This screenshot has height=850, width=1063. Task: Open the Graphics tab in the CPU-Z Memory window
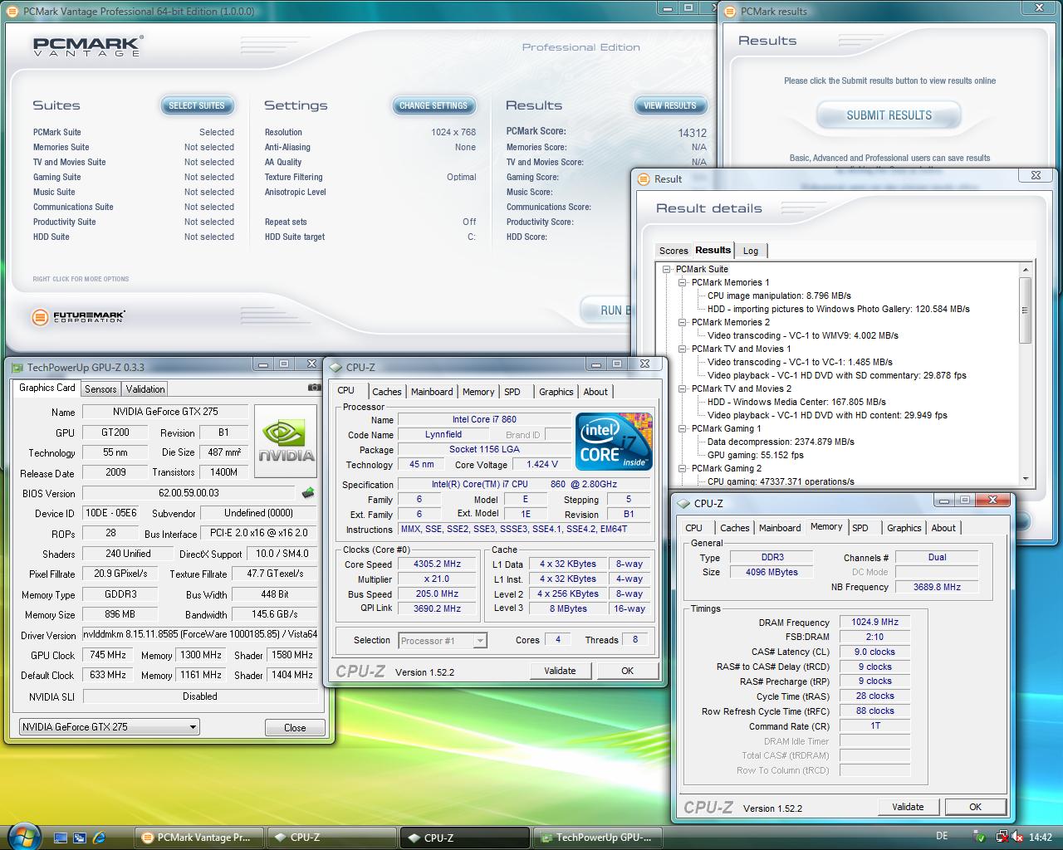tap(904, 528)
